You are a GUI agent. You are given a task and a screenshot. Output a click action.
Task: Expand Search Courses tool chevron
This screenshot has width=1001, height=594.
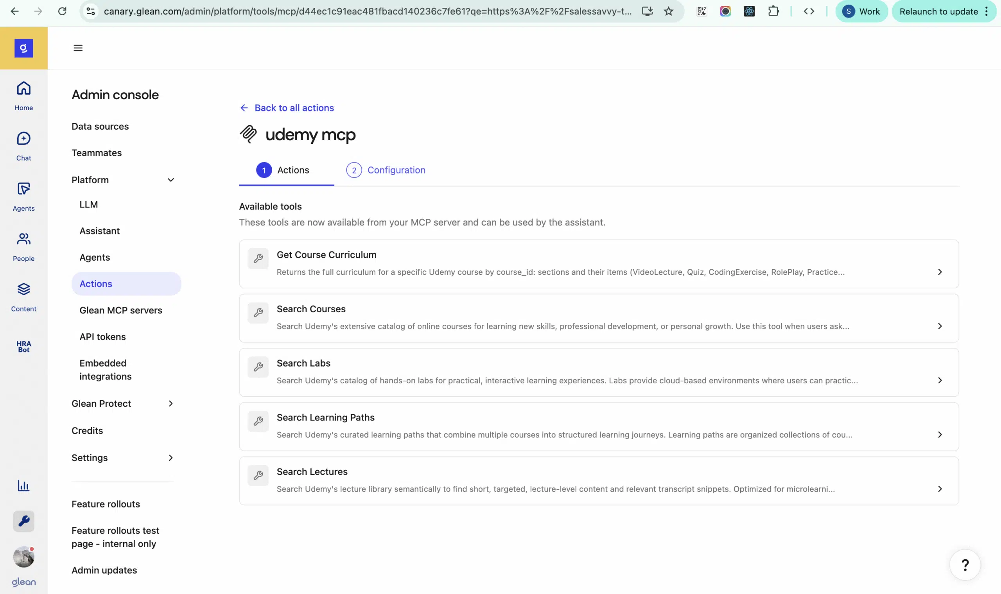coord(940,326)
